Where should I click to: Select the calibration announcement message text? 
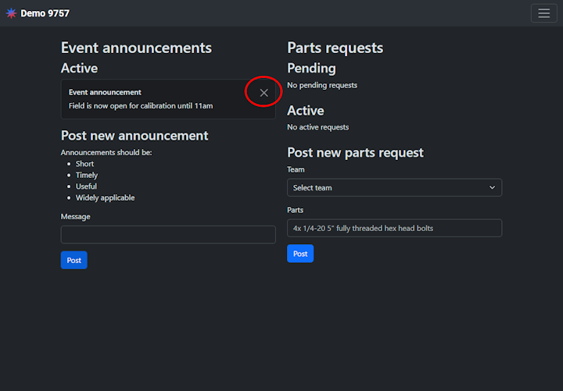click(x=141, y=105)
